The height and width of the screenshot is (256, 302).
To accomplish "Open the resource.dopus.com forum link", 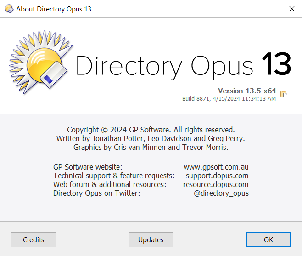I will tap(216, 184).
